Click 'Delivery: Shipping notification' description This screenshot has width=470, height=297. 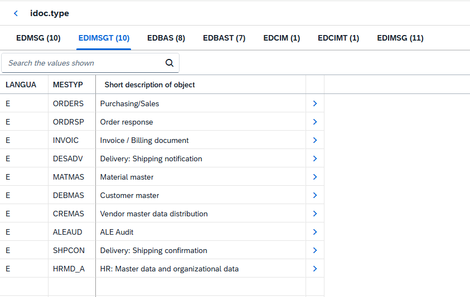pos(151,159)
